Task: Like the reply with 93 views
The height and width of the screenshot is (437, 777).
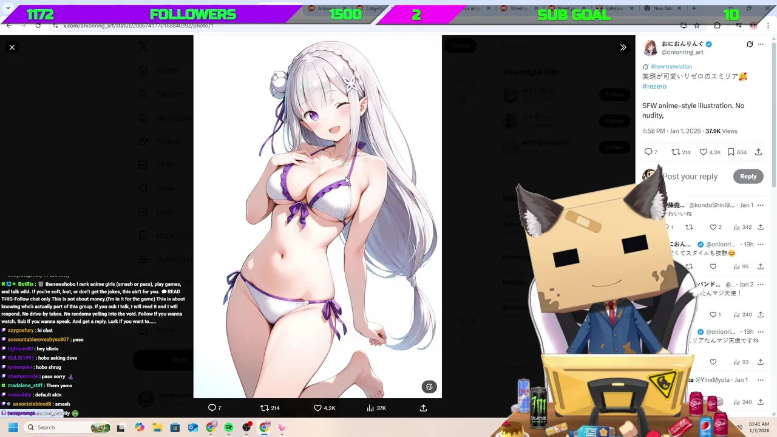Action: pyautogui.click(x=713, y=362)
